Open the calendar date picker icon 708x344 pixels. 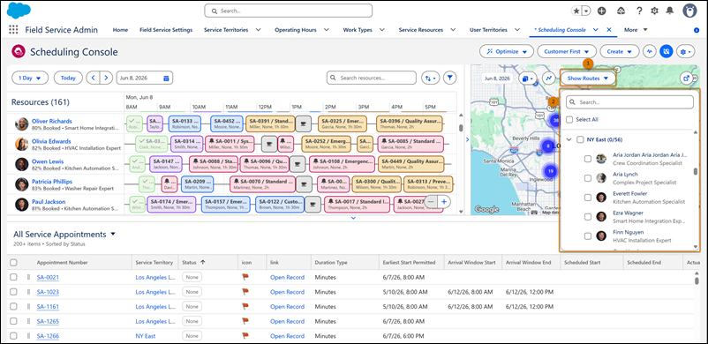pos(166,78)
